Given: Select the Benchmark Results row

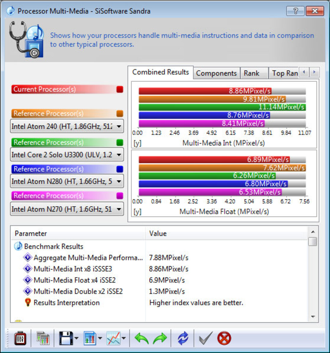Looking at the screenshot, I should [159, 246].
